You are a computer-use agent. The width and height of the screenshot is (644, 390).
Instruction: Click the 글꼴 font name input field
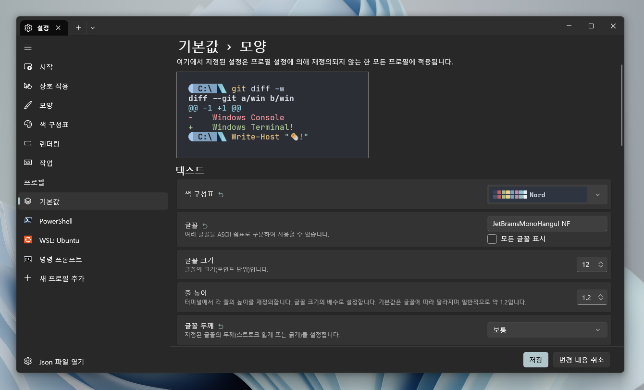547,224
